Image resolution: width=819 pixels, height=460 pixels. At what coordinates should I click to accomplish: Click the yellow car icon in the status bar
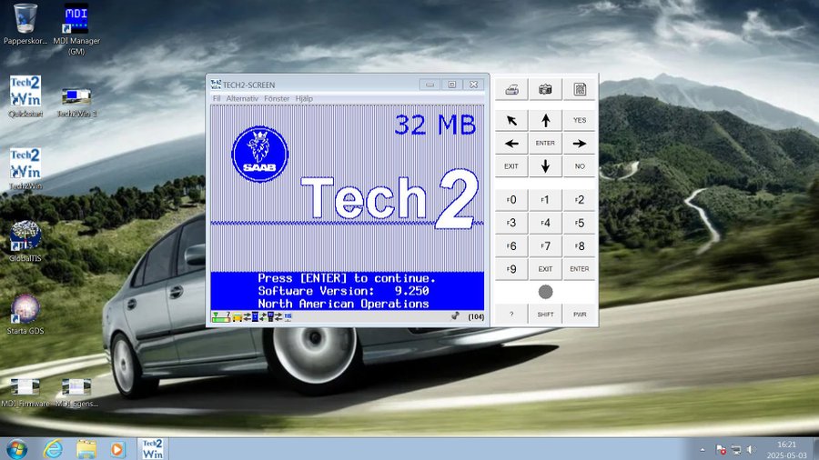click(238, 316)
